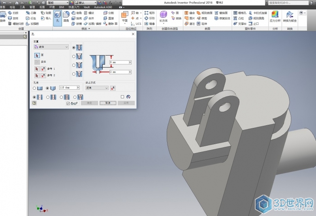Select the flat drill point radio button

coord(34,88)
